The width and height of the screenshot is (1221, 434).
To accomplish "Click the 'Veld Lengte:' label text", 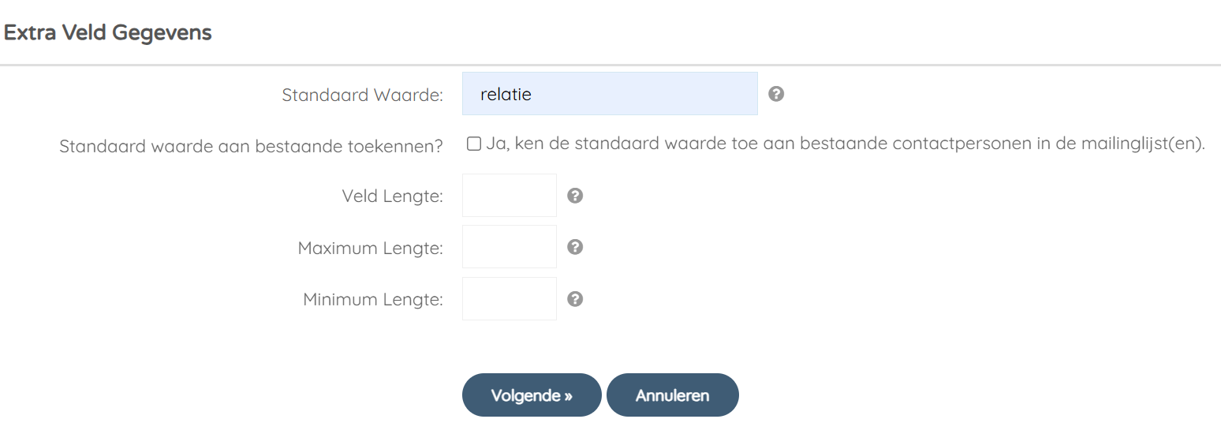I will 392,196.
